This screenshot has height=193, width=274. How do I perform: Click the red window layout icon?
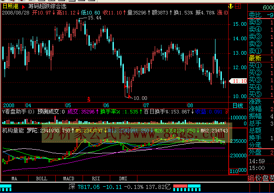point(238,6)
